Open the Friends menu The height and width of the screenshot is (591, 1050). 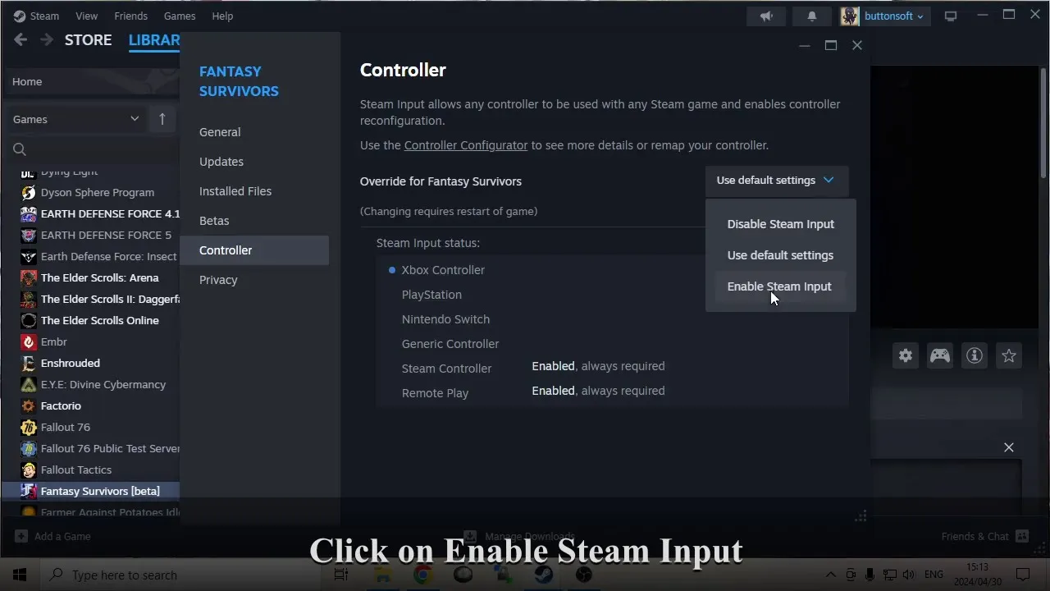(x=131, y=16)
